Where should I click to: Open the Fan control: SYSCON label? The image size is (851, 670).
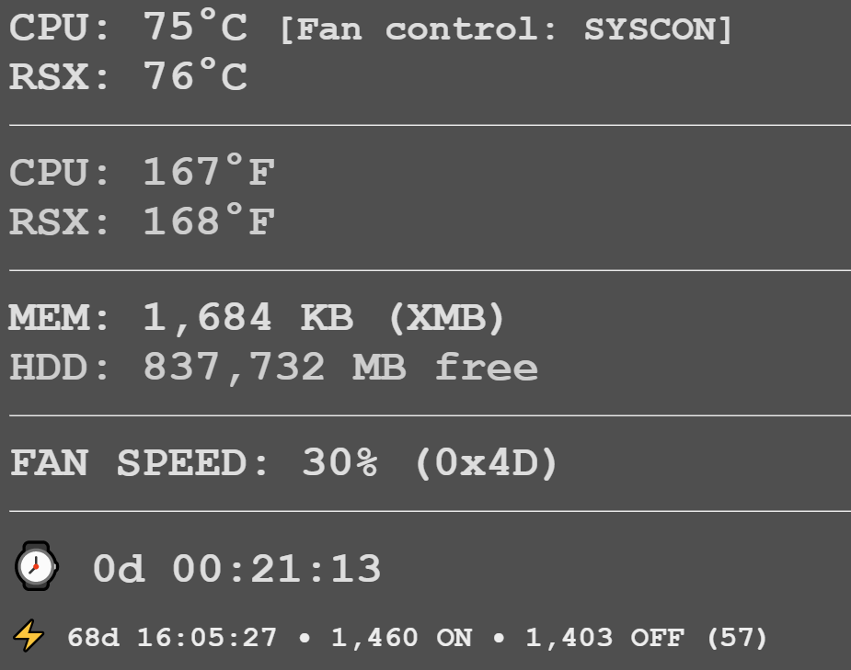coord(506,28)
